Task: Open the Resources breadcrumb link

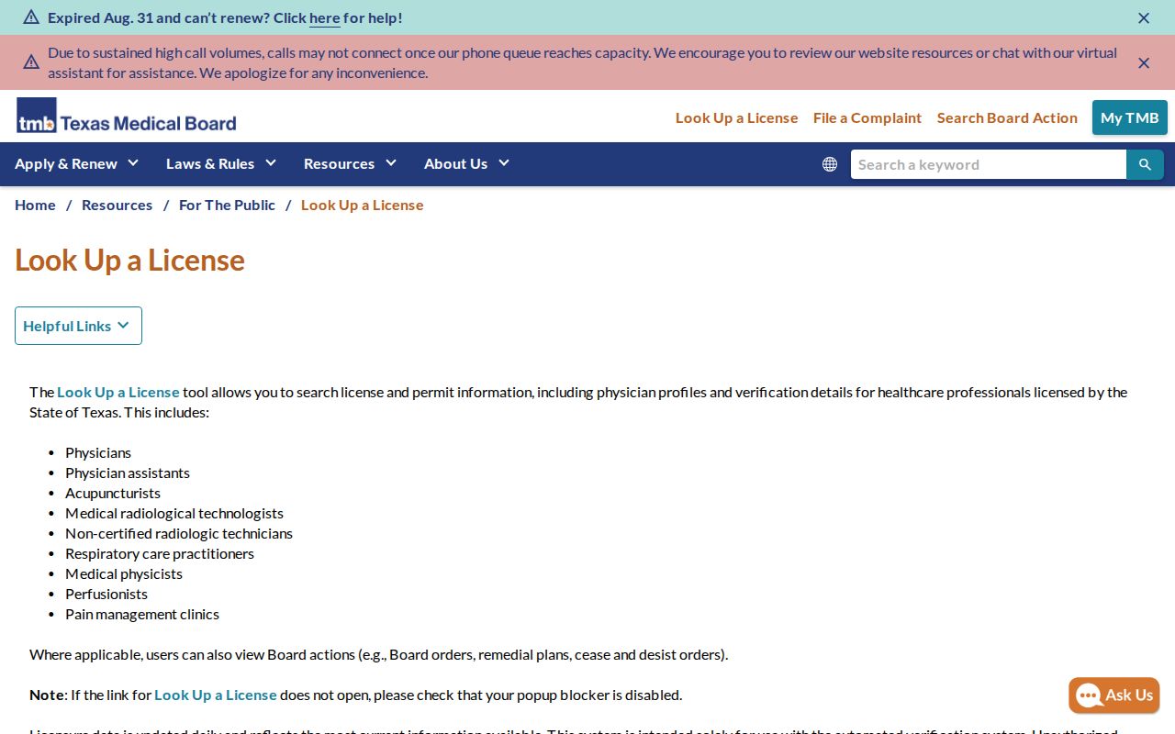Action: [x=117, y=205]
